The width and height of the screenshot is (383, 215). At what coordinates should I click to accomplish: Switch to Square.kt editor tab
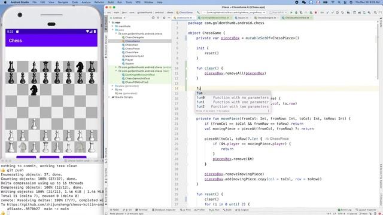click(x=242, y=18)
